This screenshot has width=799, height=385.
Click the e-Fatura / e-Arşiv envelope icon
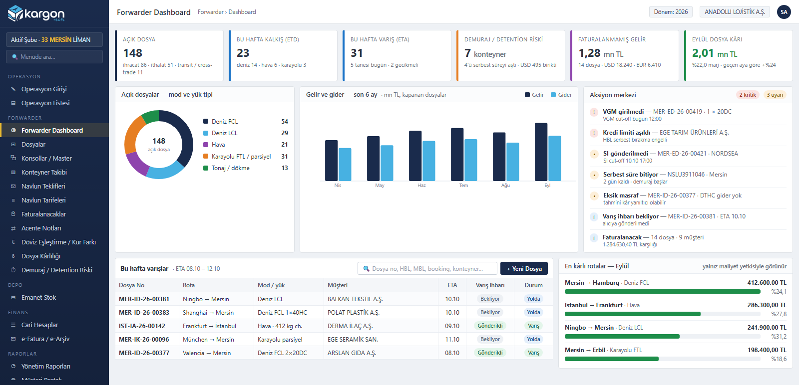tap(13, 339)
